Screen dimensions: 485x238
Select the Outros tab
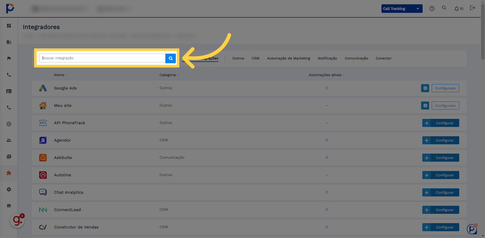(x=238, y=58)
